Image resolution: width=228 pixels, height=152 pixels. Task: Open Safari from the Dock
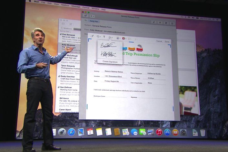(x=71, y=132)
